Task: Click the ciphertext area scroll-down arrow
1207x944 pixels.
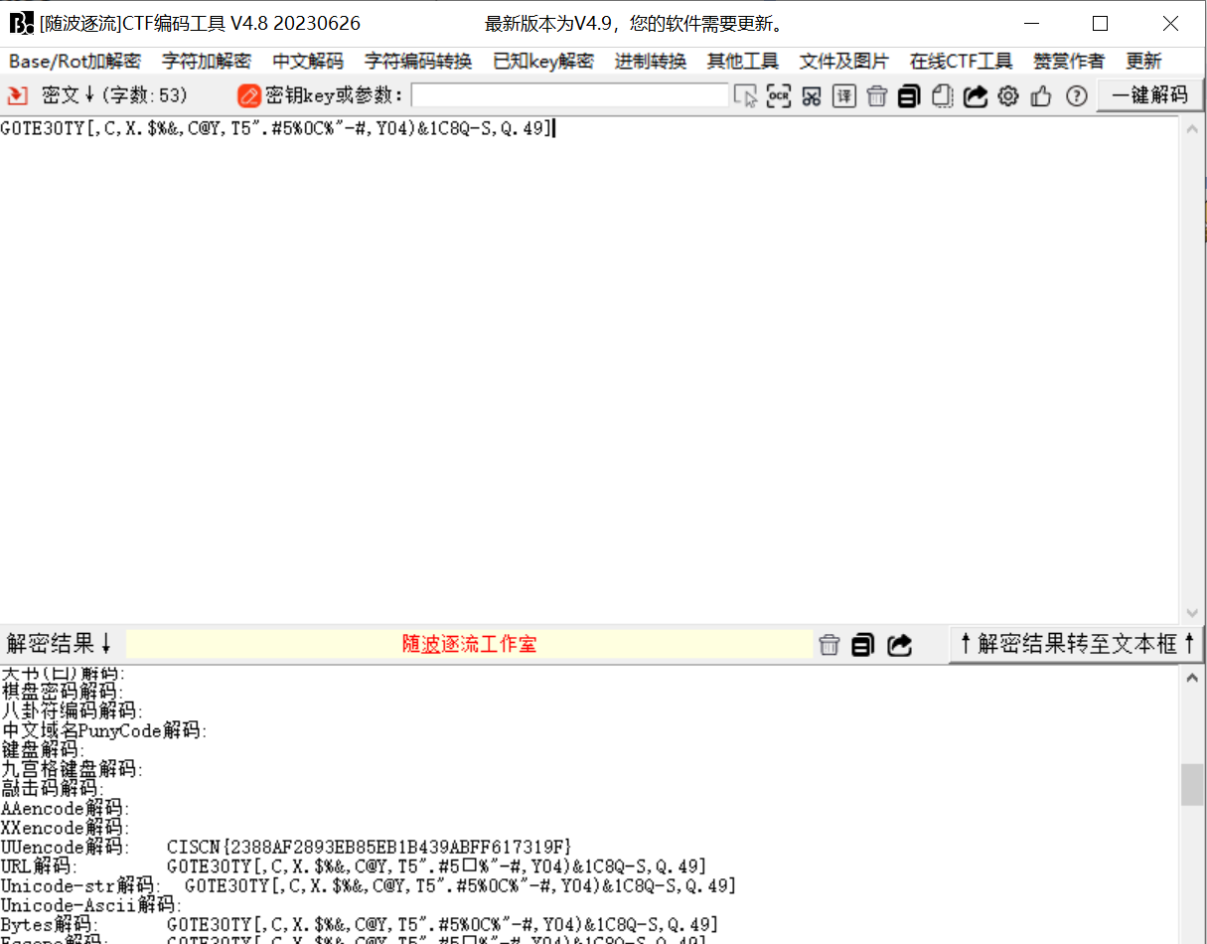Action: (1194, 612)
